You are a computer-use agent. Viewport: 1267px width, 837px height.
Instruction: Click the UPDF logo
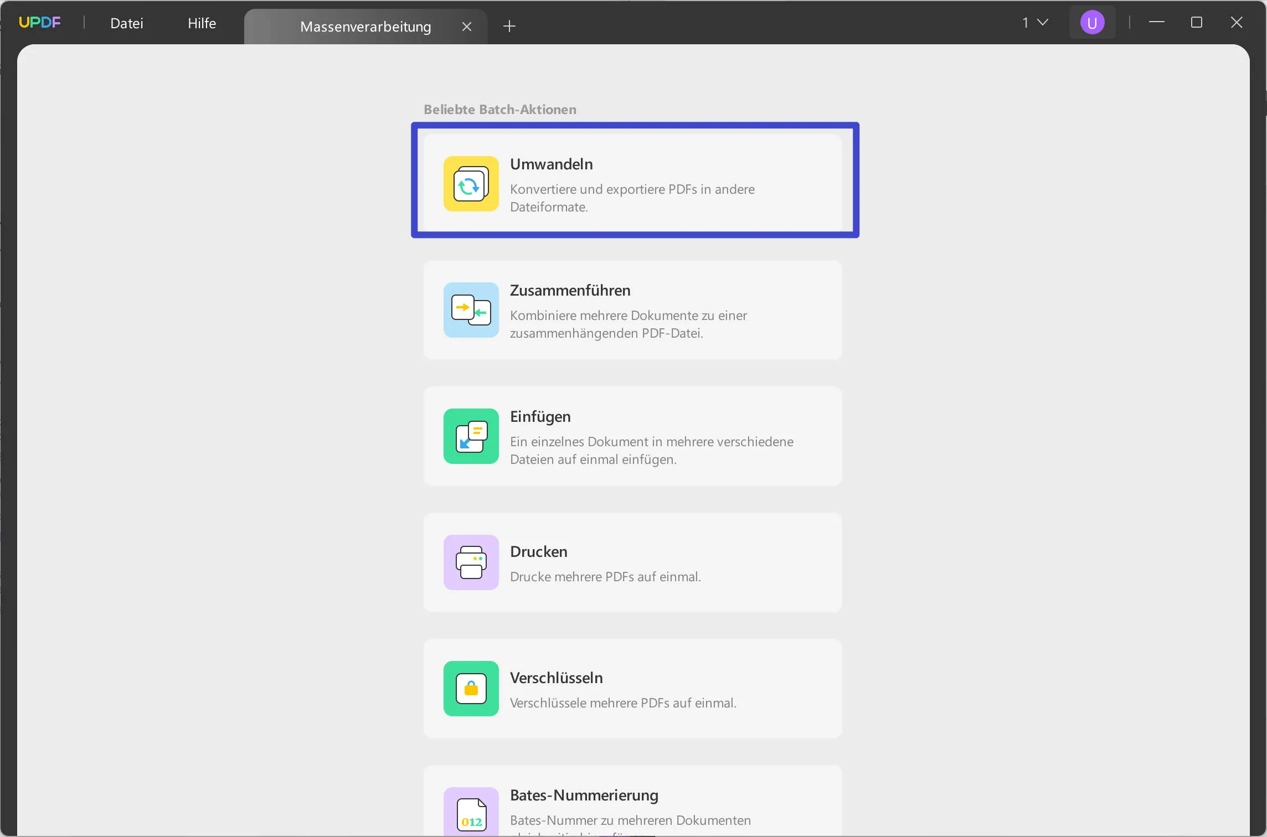(40, 23)
